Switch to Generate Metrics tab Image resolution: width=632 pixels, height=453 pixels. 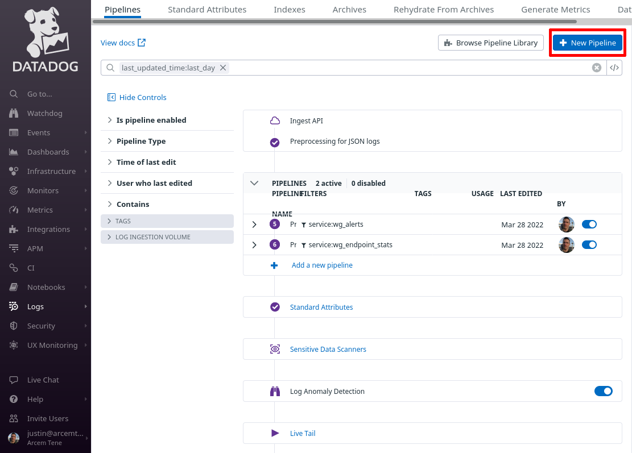point(555,9)
